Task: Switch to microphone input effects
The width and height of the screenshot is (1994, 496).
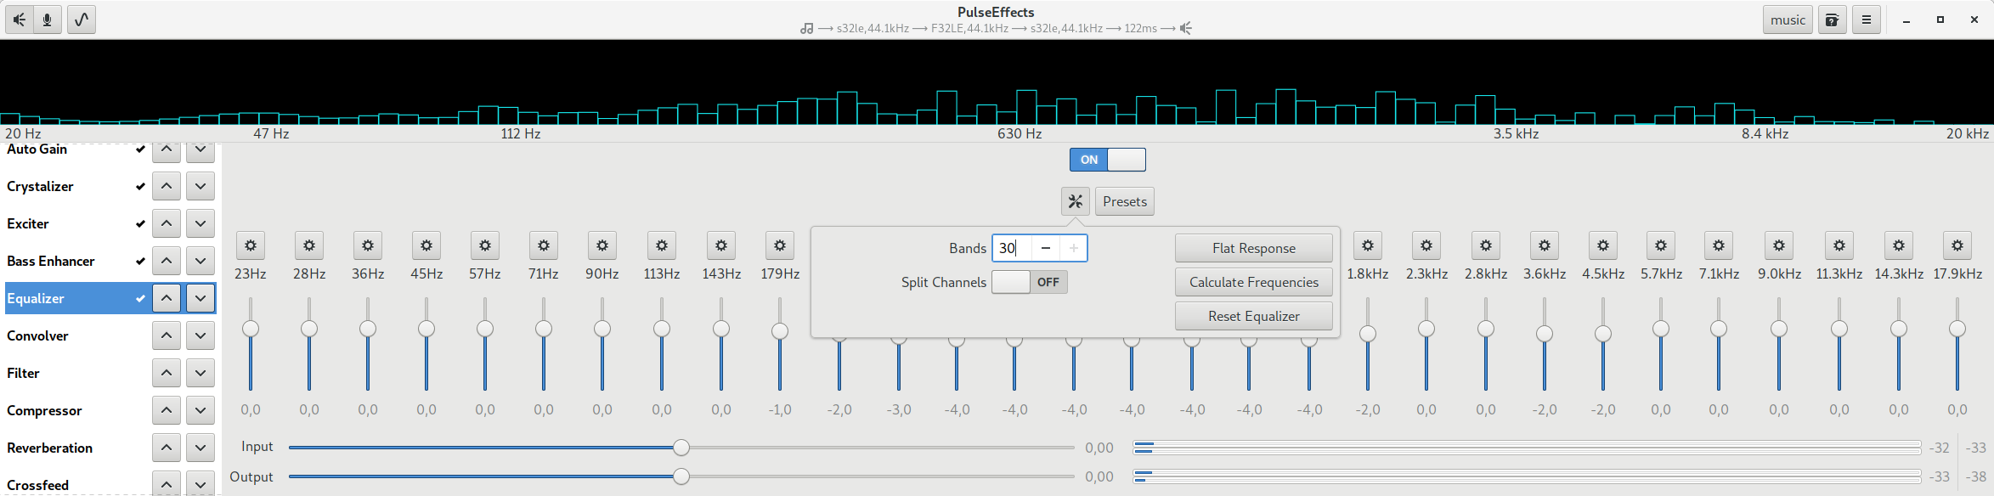Action: (x=48, y=20)
